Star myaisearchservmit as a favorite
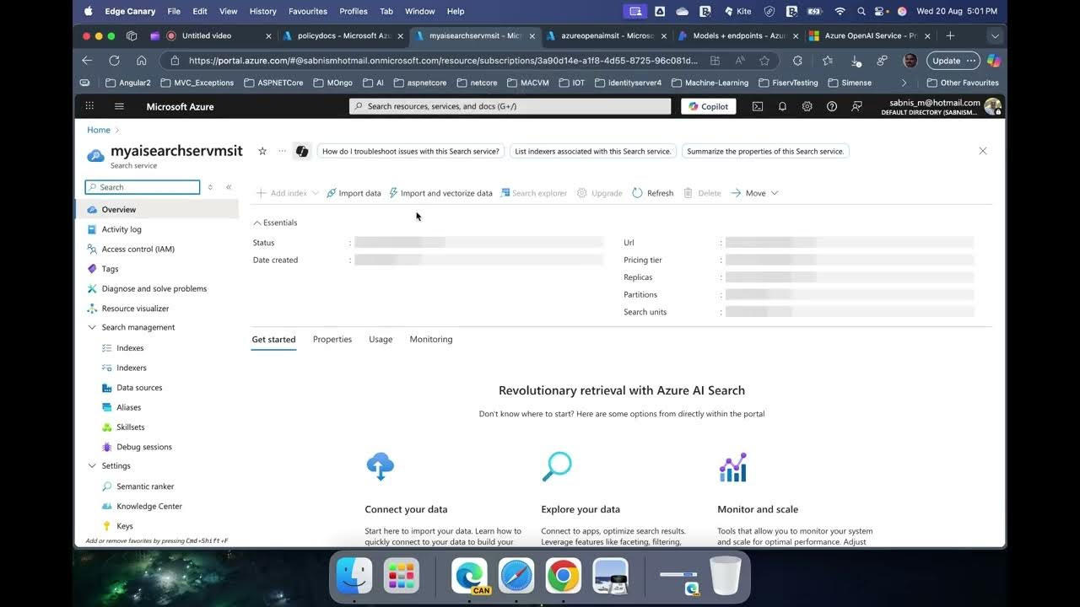Viewport: 1080px width, 607px height. click(262, 150)
